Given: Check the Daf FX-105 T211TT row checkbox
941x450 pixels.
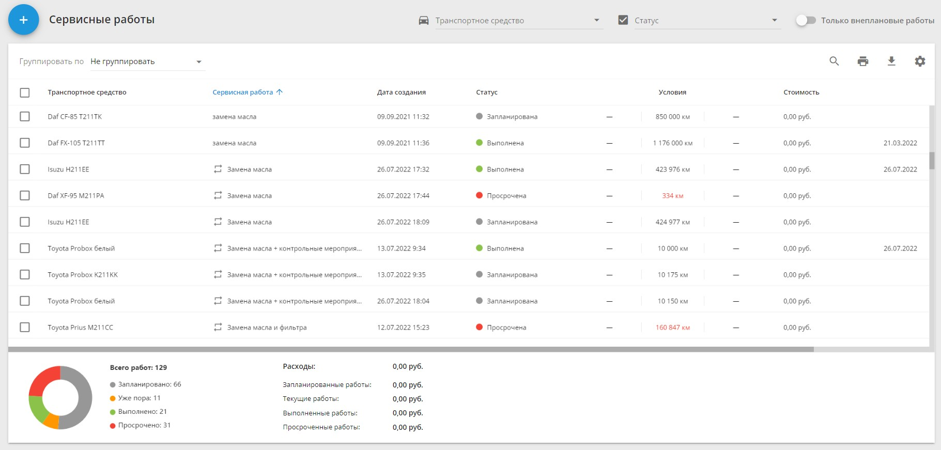Looking at the screenshot, I should [x=25, y=143].
